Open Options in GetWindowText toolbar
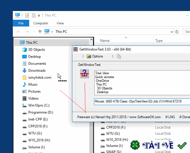The width and height of the screenshot is (190, 153). 95,56
